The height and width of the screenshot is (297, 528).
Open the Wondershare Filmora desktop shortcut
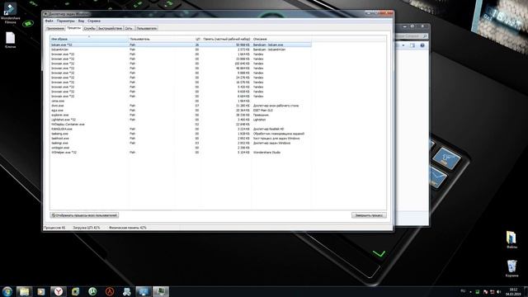pos(10,13)
